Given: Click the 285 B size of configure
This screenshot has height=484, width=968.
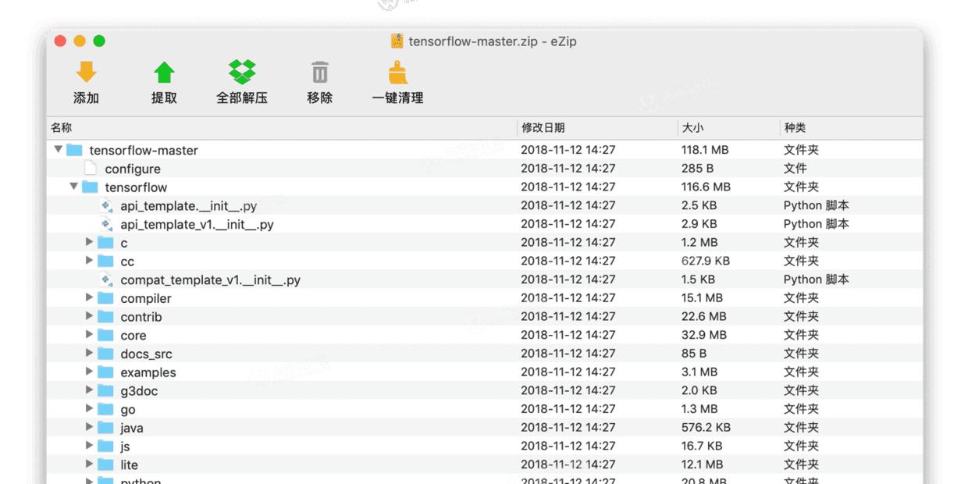Looking at the screenshot, I should click(x=698, y=168).
